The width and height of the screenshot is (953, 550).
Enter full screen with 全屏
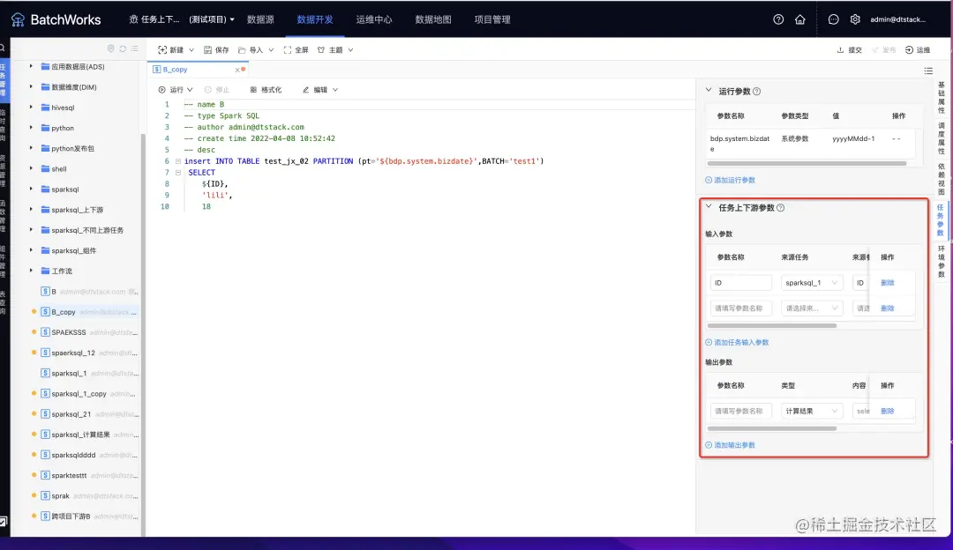tap(296, 49)
